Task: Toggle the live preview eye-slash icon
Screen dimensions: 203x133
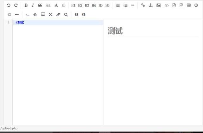Action: pyautogui.click(x=35, y=15)
